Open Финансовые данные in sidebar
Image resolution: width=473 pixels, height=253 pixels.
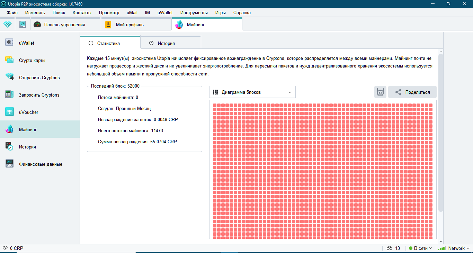pos(40,164)
